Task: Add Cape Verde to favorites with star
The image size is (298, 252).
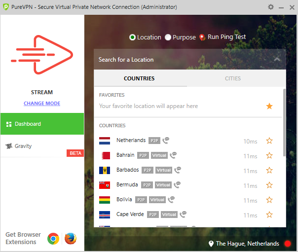Action: click(269, 215)
